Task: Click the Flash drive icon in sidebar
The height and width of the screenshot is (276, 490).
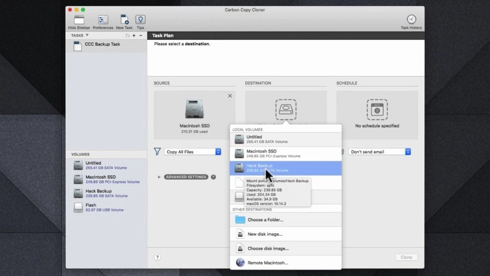Action: [78, 207]
